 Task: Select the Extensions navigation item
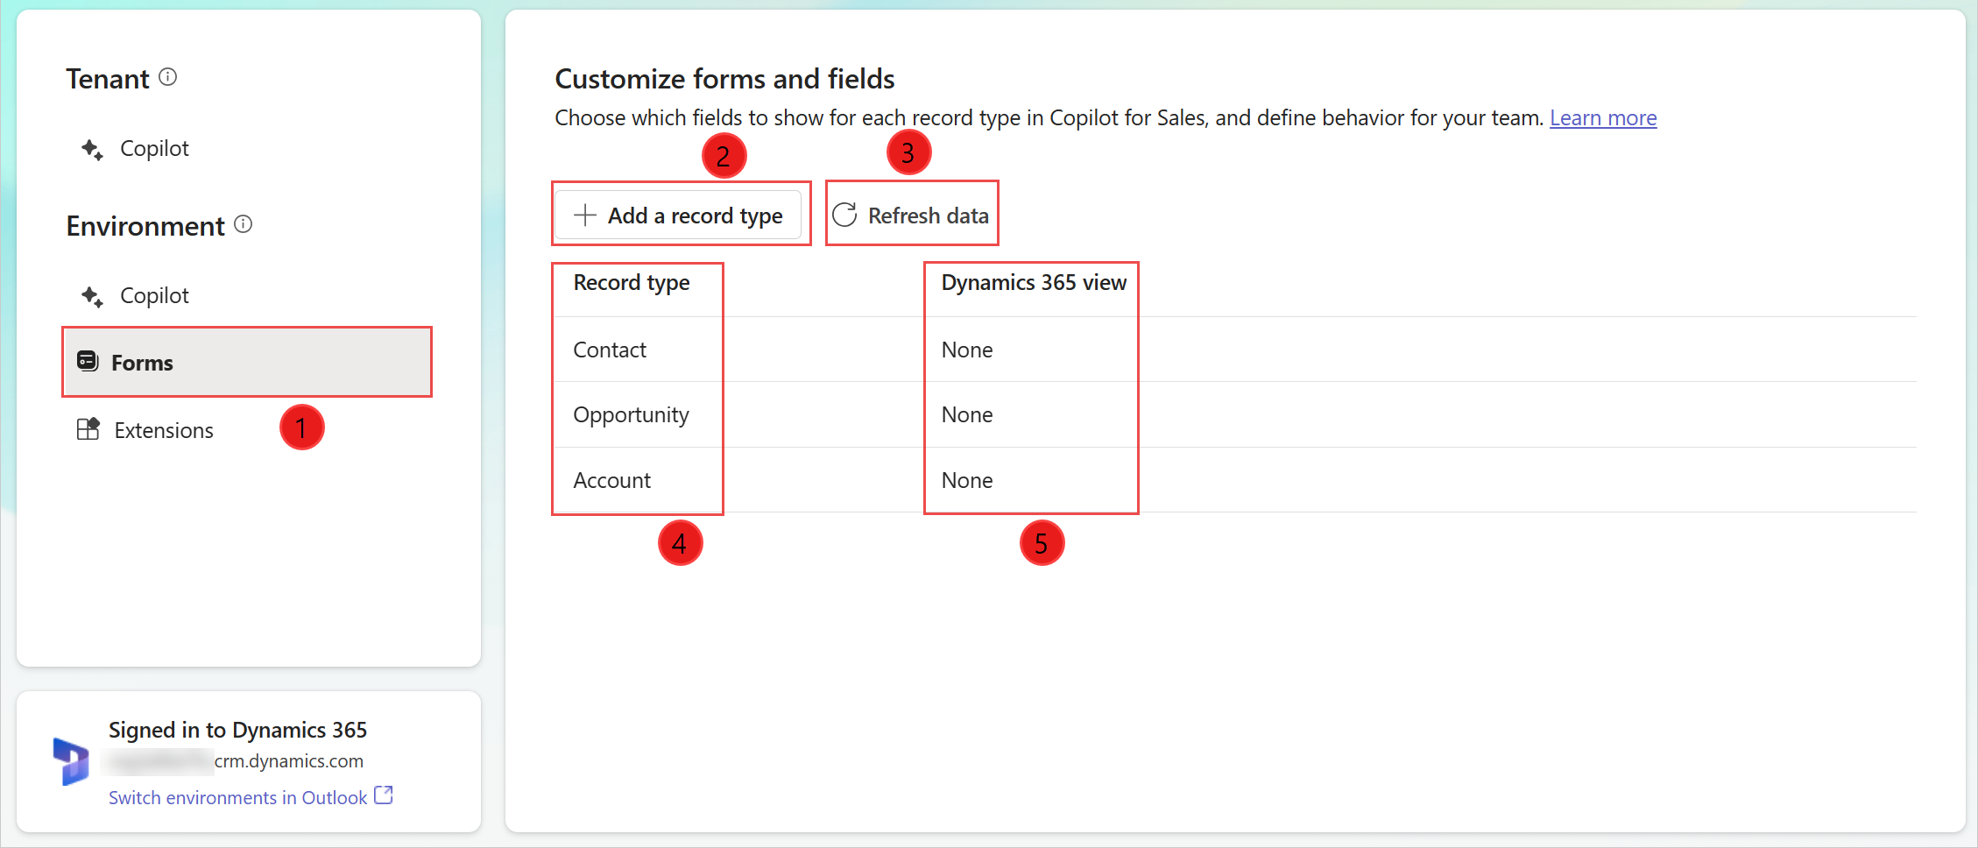(x=163, y=429)
